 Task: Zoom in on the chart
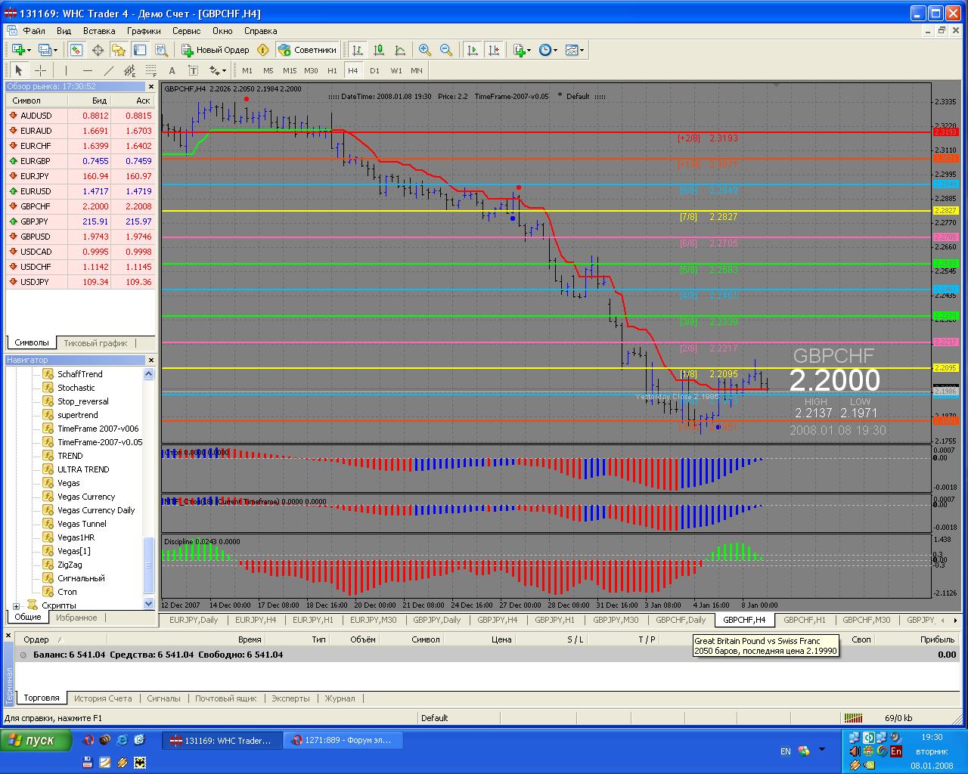tap(425, 50)
